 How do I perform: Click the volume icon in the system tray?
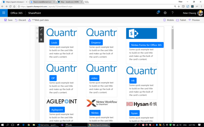[x=180, y=125]
